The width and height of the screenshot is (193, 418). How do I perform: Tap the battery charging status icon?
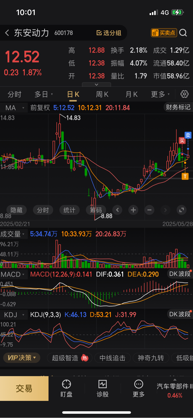(x=178, y=12)
